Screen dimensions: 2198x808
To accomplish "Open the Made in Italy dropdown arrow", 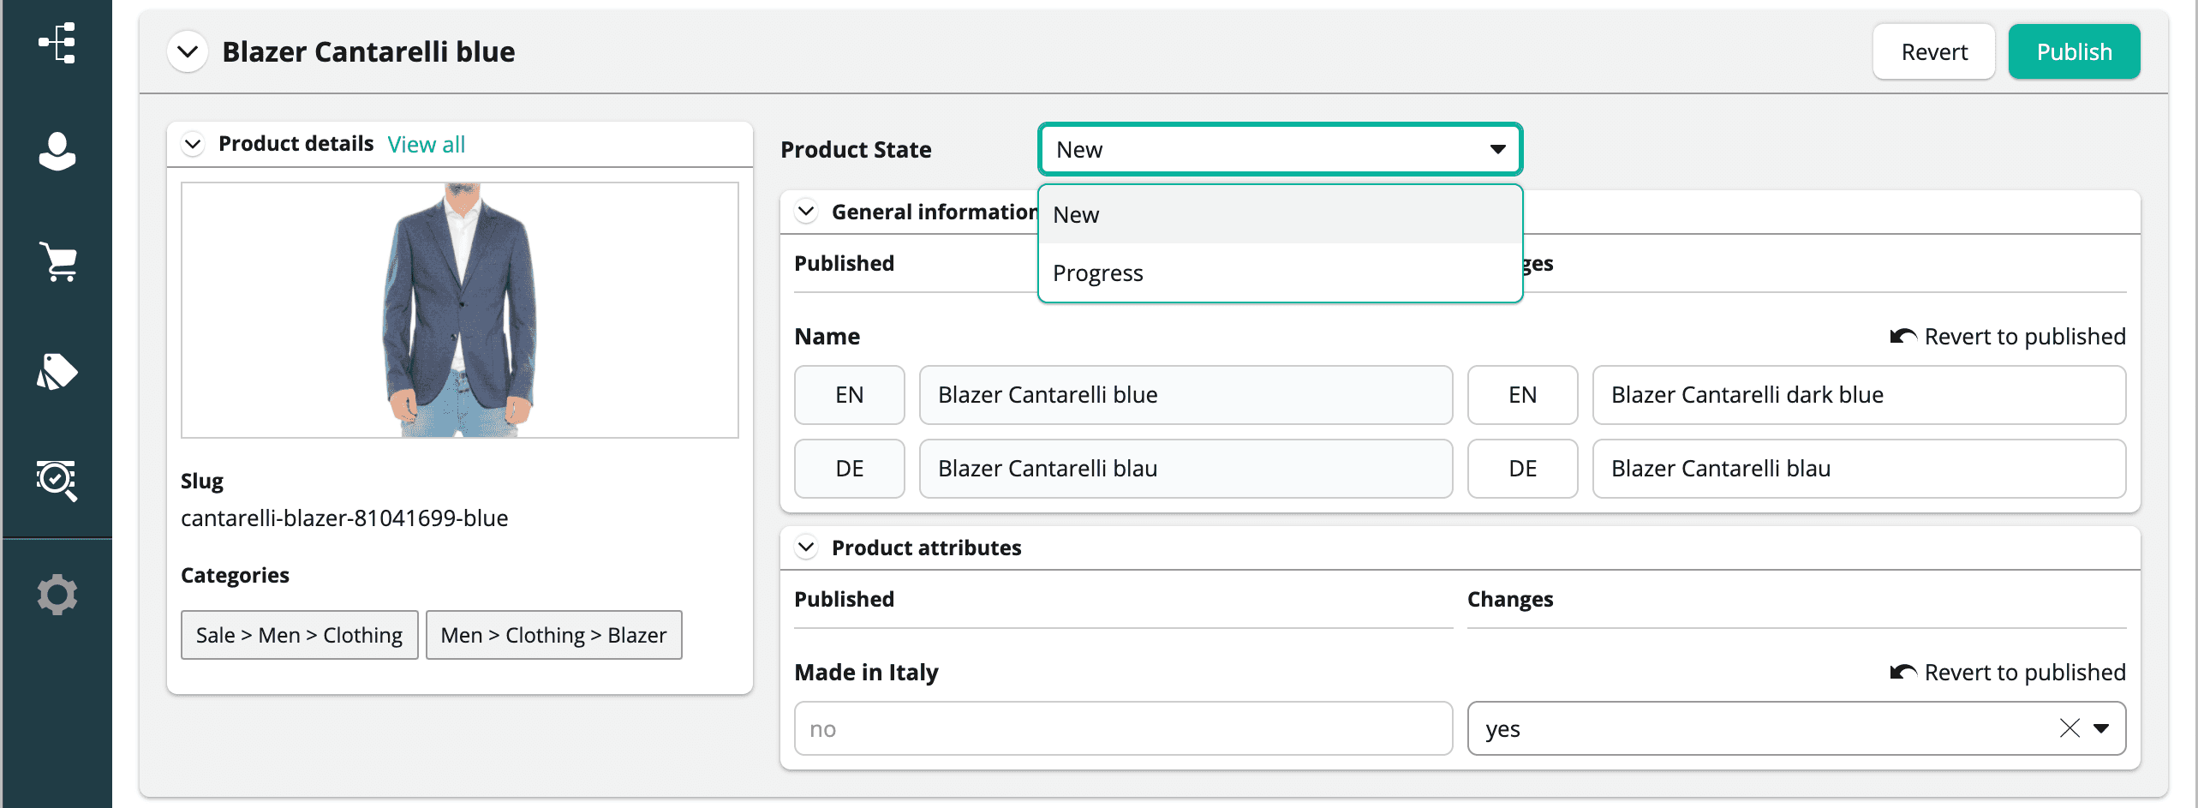I will 2101,728.
